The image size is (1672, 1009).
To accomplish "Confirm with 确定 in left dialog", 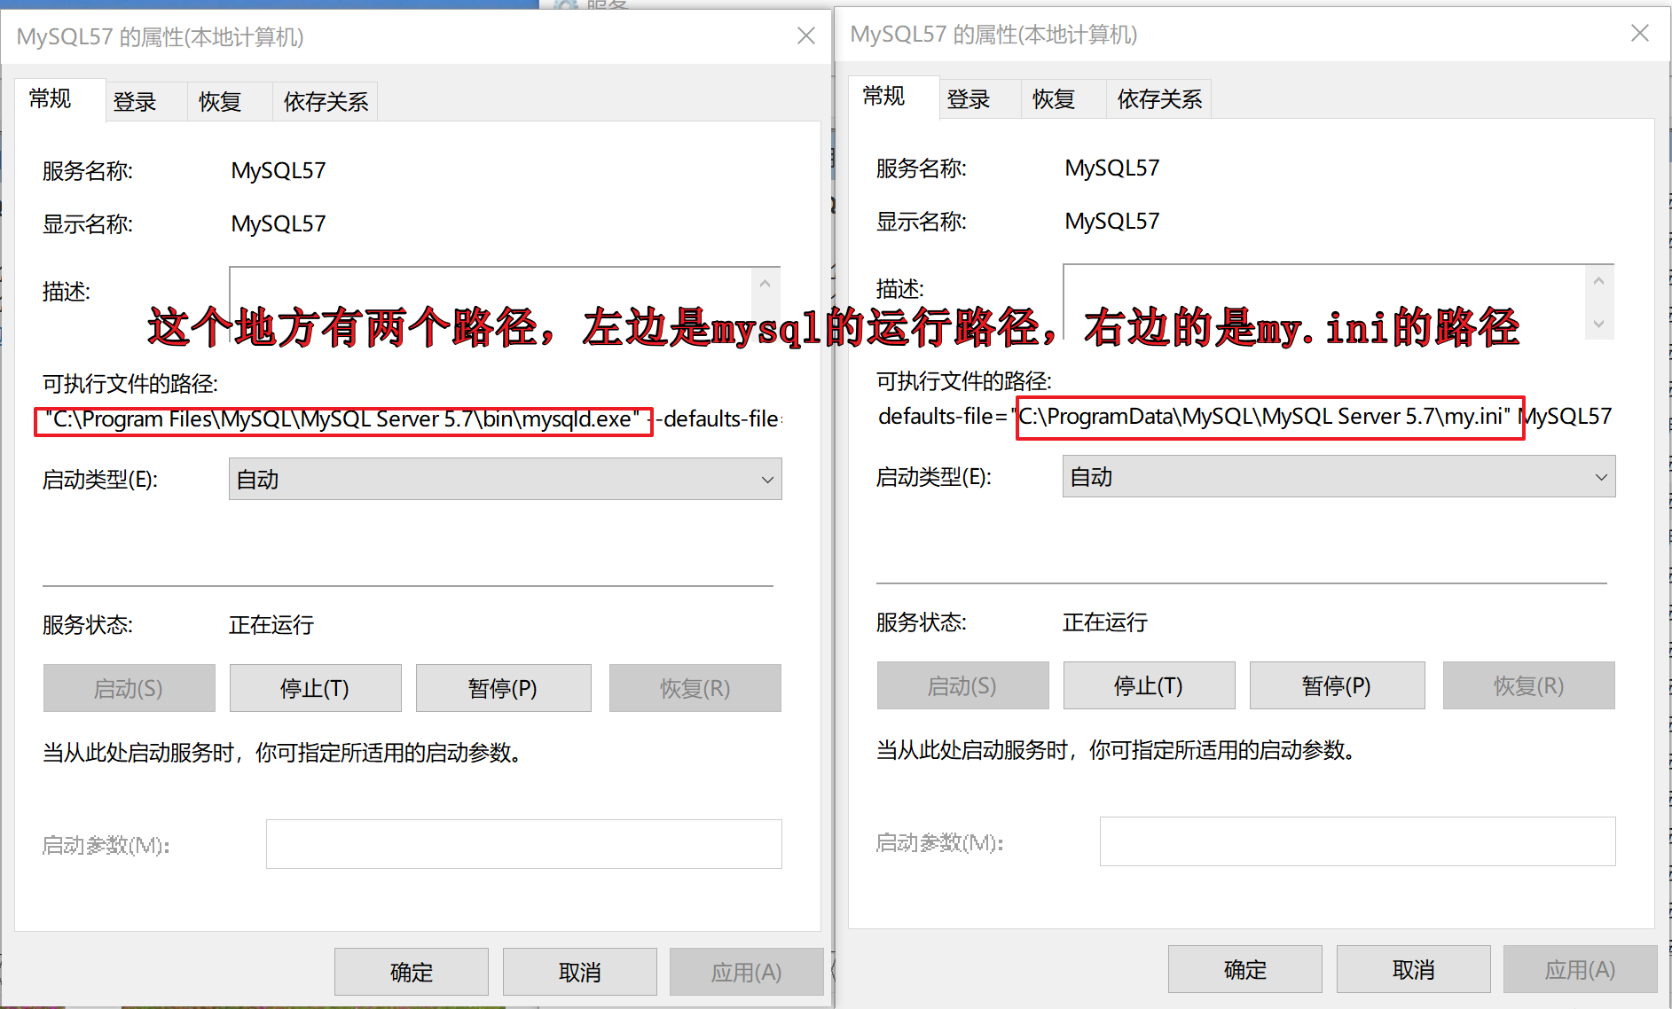I will (412, 972).
